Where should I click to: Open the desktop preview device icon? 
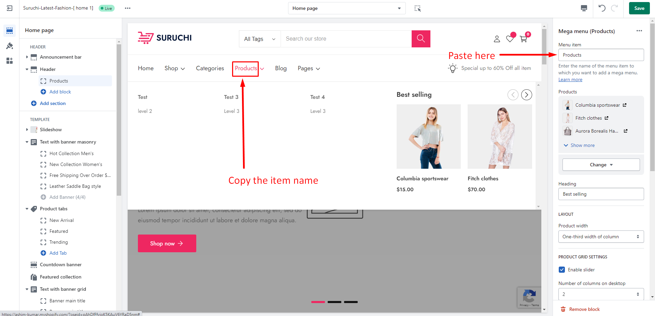[x=584, y=8]
